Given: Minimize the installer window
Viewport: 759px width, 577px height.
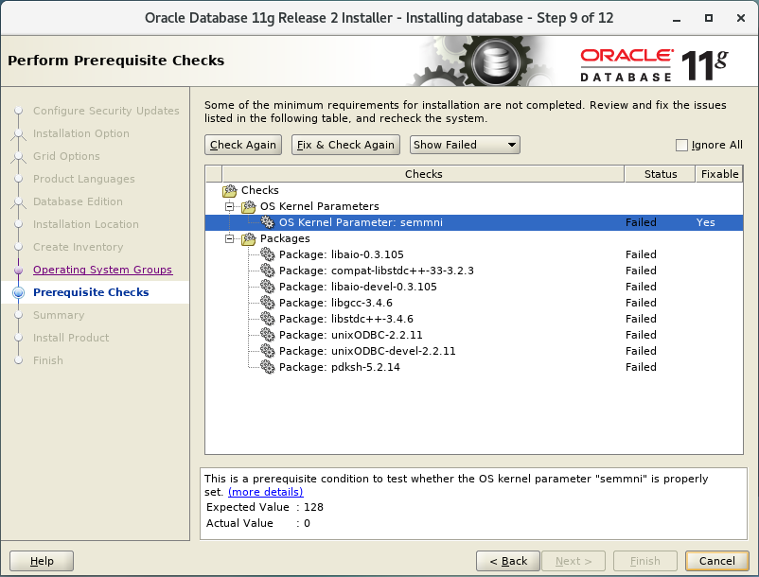Looking at the screenshot, I should [677, 19].
